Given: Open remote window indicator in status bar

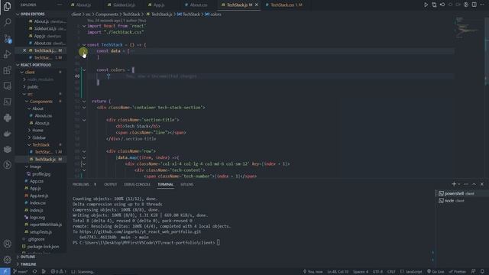Looking at the screenshot, I should point(5,272).
